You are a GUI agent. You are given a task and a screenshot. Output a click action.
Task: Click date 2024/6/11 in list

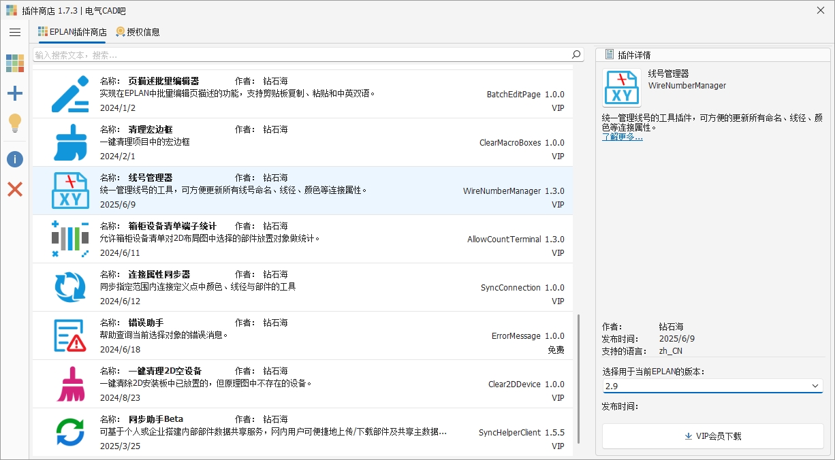click(120, 252)
